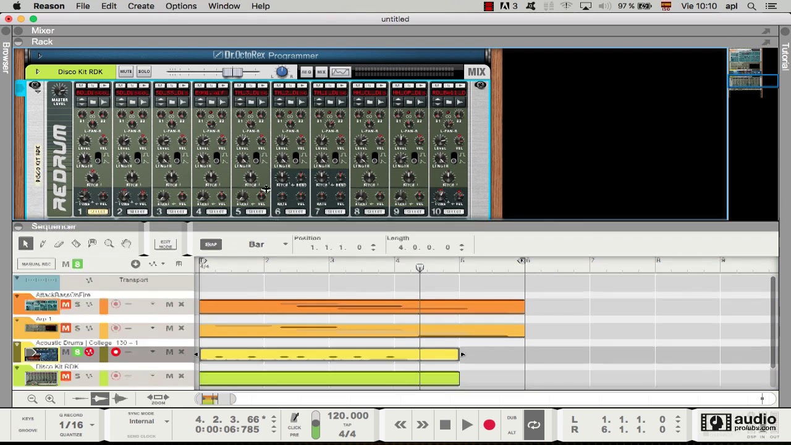Open the 1/16 quantize value dropdown
791x445 pixels.
point(92,425)
